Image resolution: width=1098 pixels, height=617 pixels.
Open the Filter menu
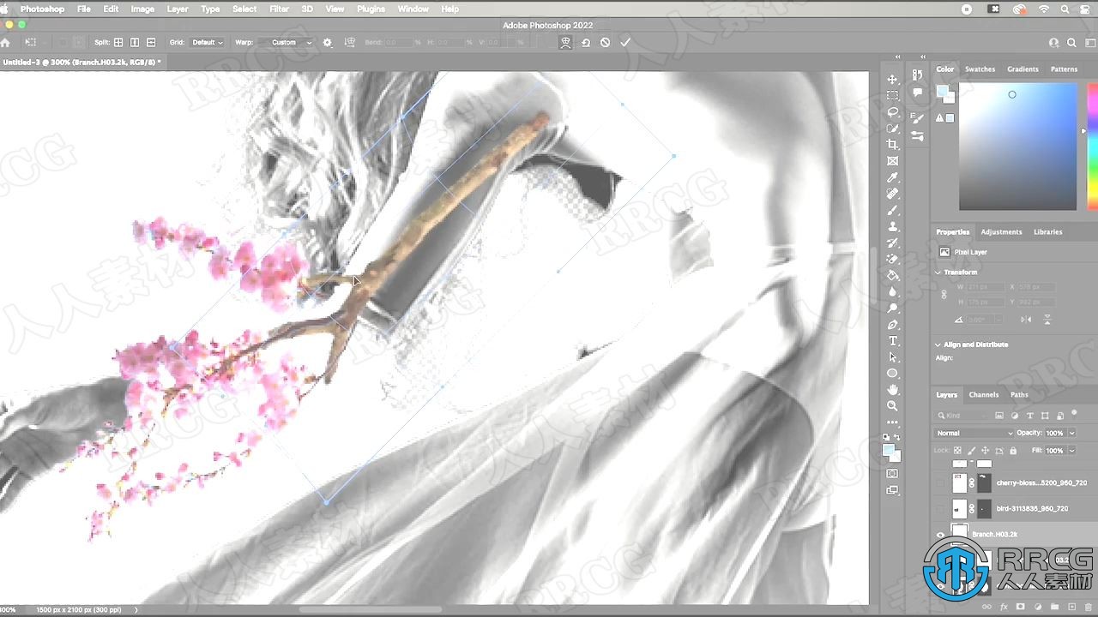[279, 9]
